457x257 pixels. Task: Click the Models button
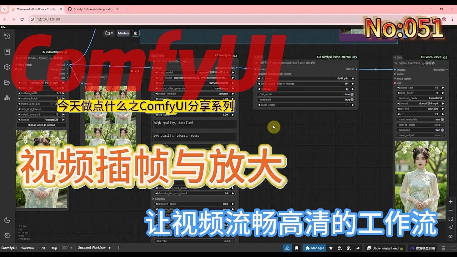point(123,33)
